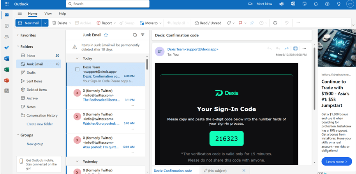Collapse the Groups section
This screenshot has width=356, height=174.
pyautogui.click(x=18, y=135)
